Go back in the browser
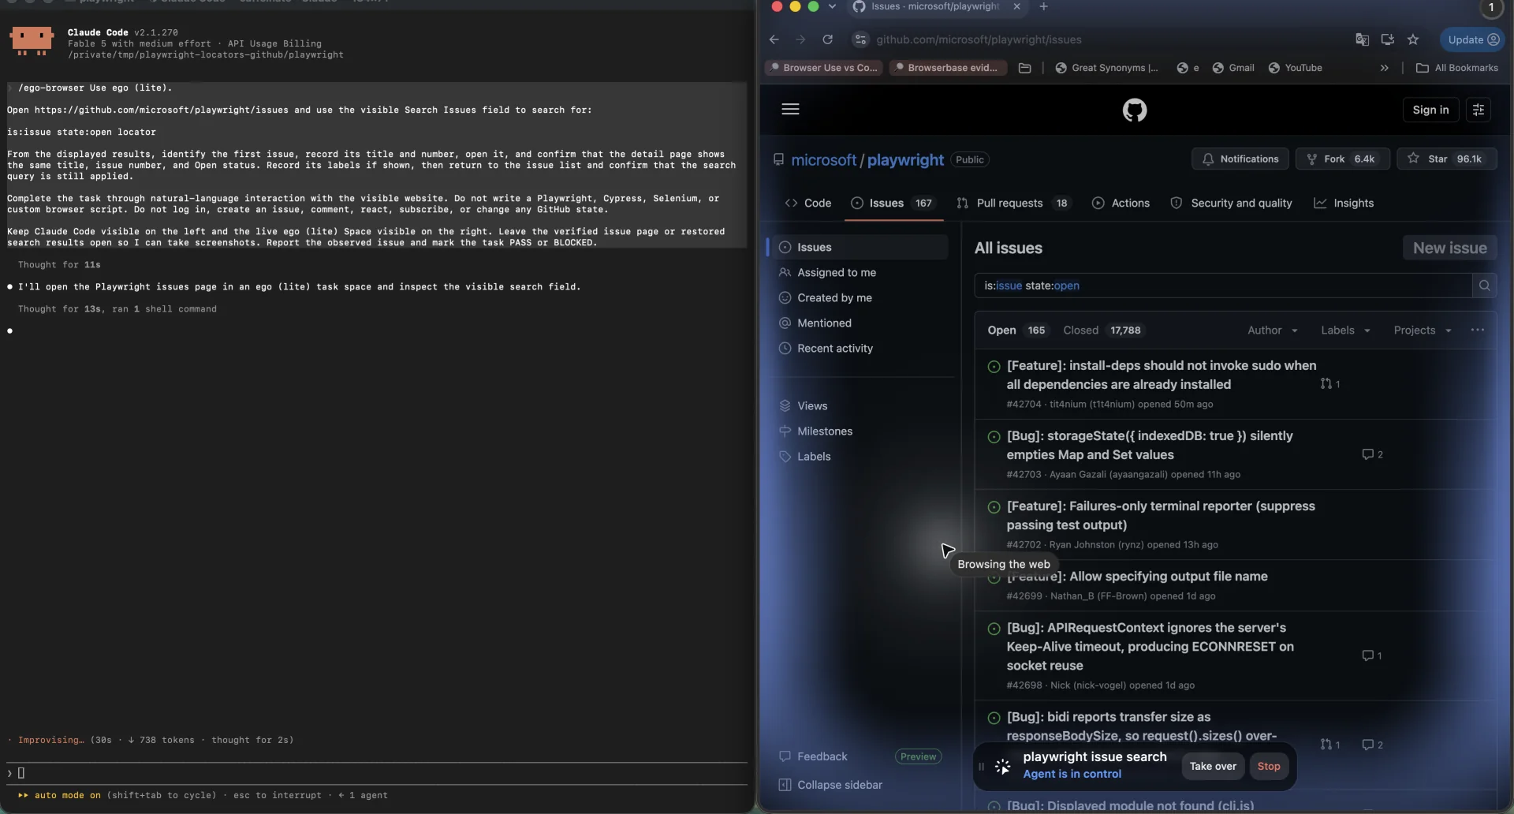Image resolution: width=1514 pixels, height=814 pixels. [x=774, y=39]
